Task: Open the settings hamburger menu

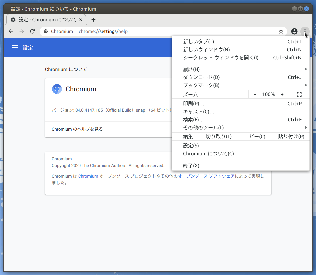Action: (15, 47)
